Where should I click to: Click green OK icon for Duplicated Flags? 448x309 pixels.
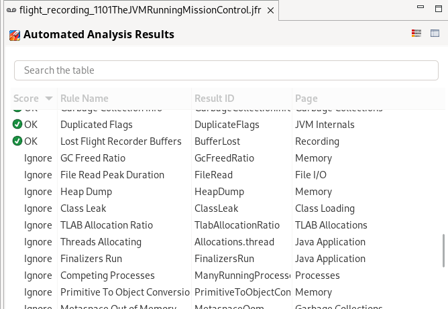[x=17, y=124]
